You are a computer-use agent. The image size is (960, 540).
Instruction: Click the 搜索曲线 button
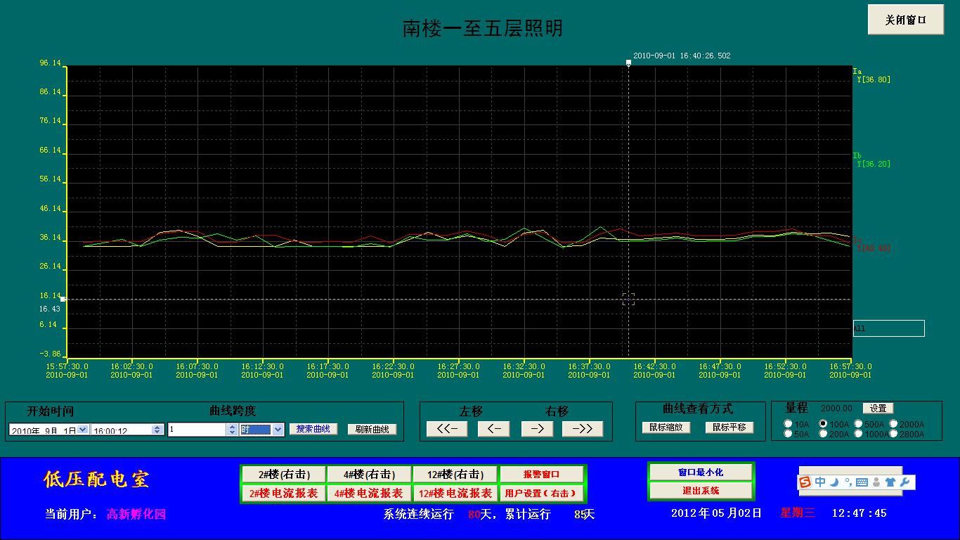[313, 429]
